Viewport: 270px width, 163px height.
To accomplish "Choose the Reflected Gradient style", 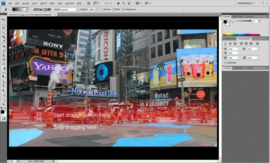I will (x=46, y=9).
